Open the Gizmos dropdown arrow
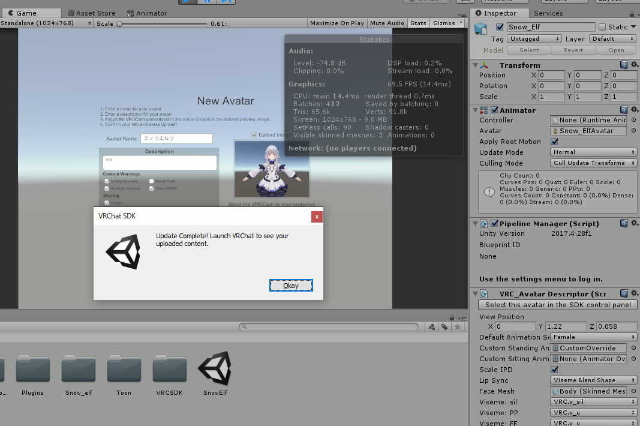This screenshot has height=426, width=640. pos(461,23)
